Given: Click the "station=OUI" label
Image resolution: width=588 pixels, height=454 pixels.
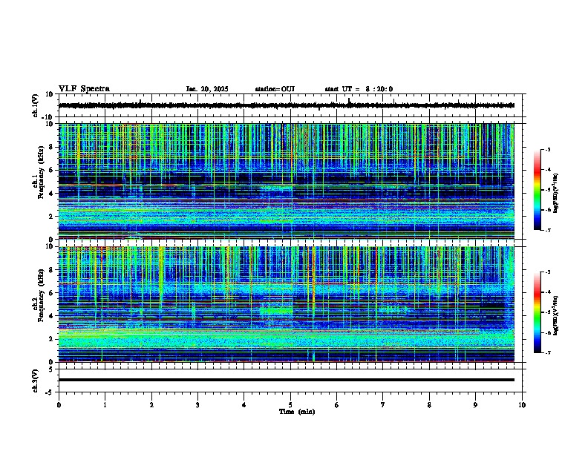Looking at the screenshot, I should [x=275, y=89].
